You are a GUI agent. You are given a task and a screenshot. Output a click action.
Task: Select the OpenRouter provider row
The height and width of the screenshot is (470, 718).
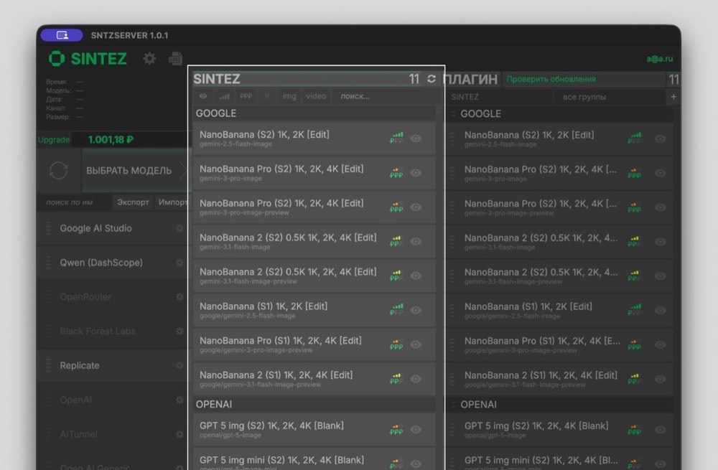tap(112, 296)
